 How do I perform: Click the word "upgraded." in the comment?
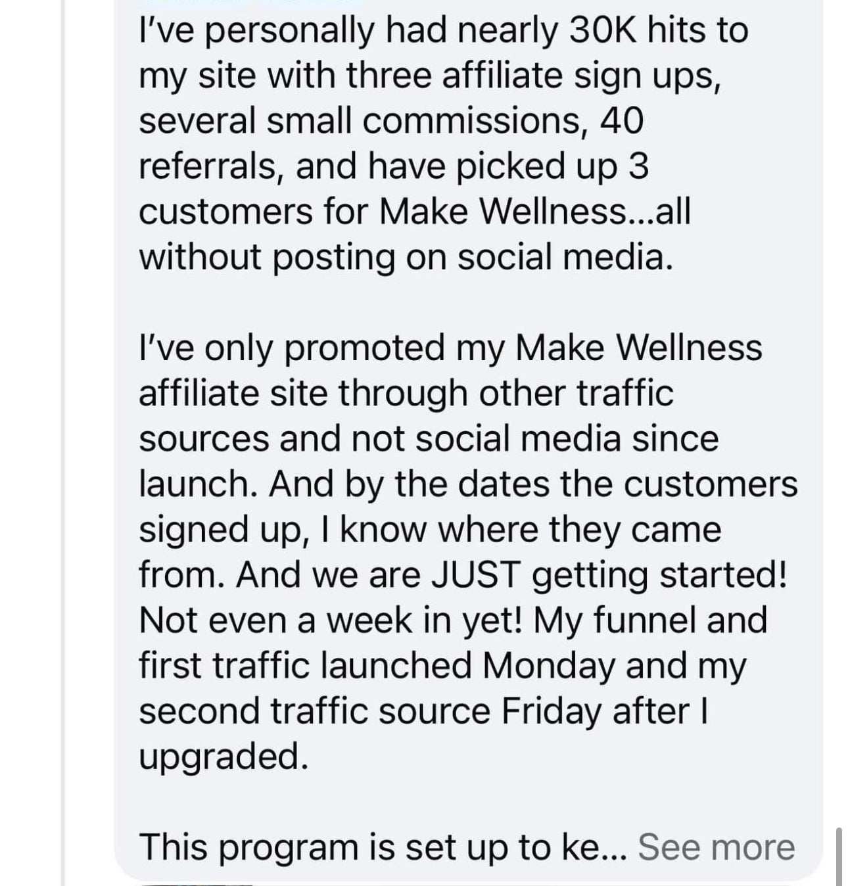224,757
